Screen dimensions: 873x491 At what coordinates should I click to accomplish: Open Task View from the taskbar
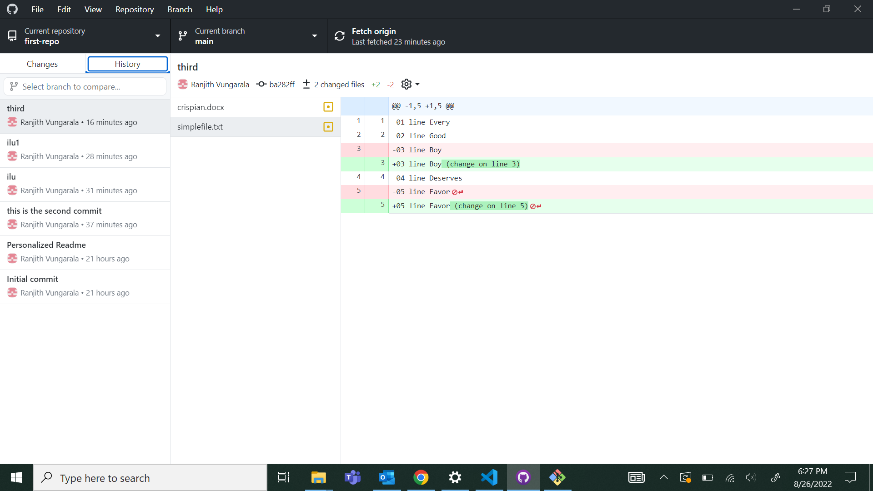284,477
